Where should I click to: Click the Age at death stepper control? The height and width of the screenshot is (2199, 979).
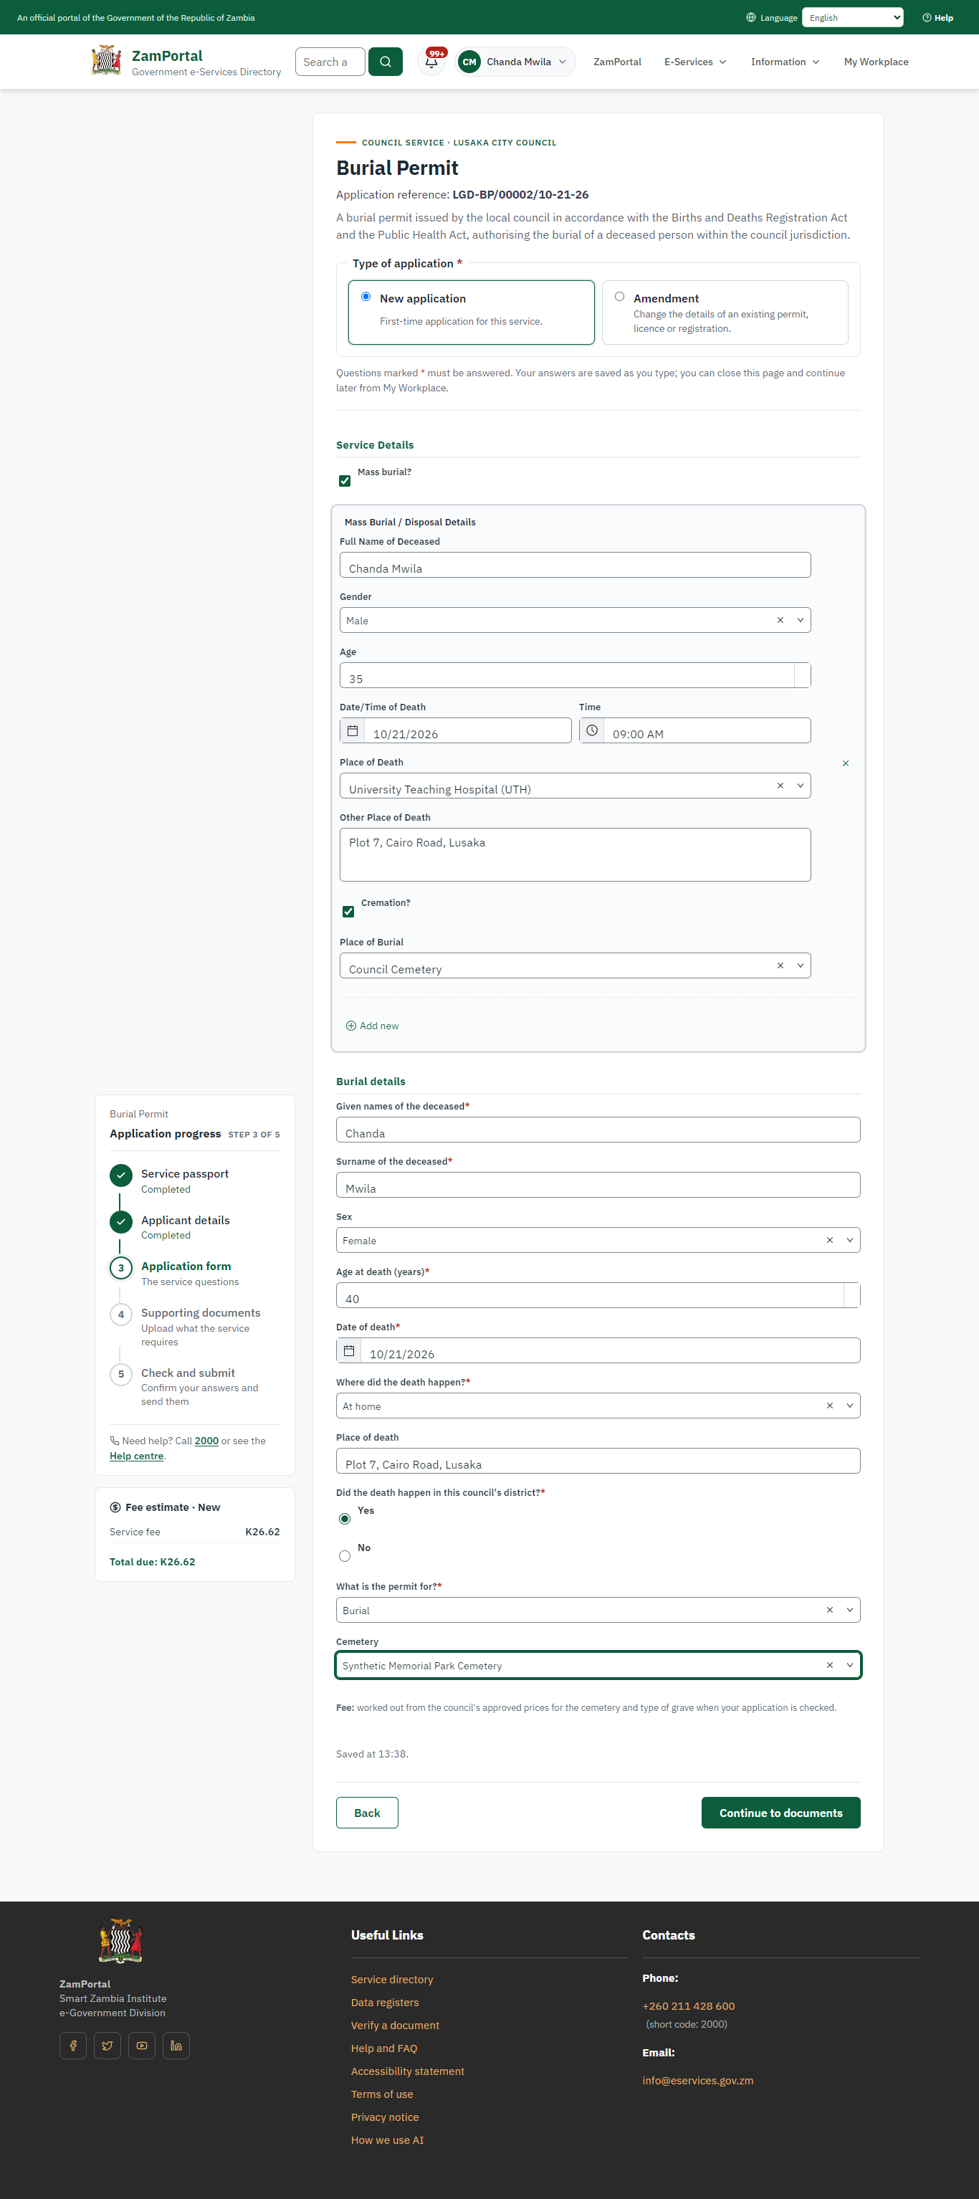coord(852,1295)
